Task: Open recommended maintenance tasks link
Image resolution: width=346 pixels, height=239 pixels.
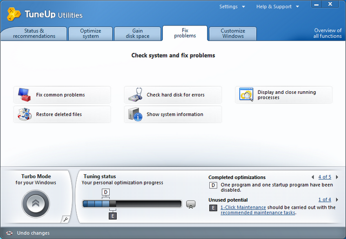Action: coord(258,213)
